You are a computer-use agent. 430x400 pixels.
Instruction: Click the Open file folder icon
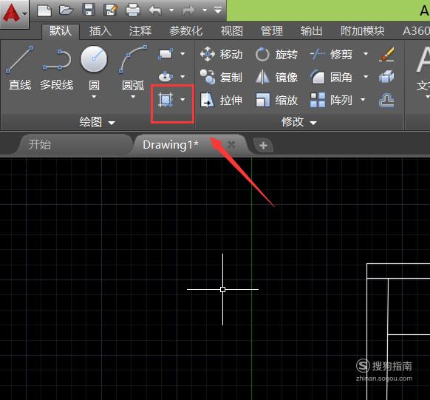(66, 10)
